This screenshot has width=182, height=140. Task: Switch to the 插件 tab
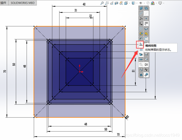pos(3,3)
